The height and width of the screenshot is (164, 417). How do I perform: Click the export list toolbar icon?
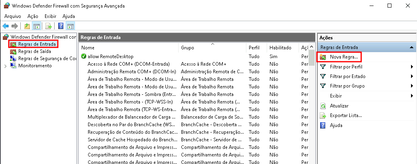point(48,26)
